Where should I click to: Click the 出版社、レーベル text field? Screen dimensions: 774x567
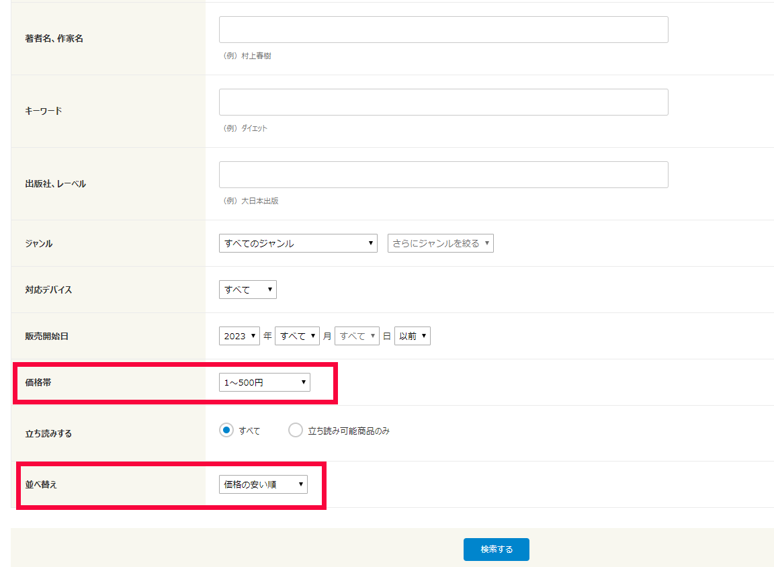click(x=443, y=175)
